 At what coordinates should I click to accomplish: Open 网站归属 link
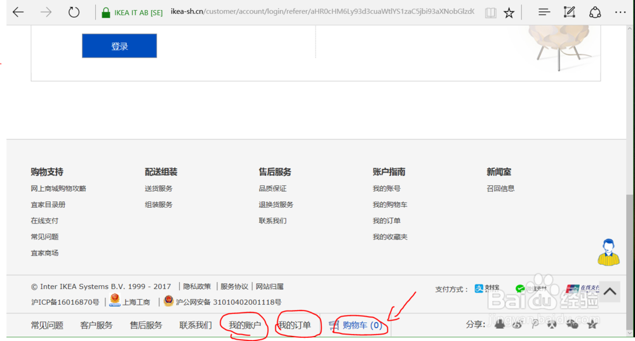tap(270, 286)
